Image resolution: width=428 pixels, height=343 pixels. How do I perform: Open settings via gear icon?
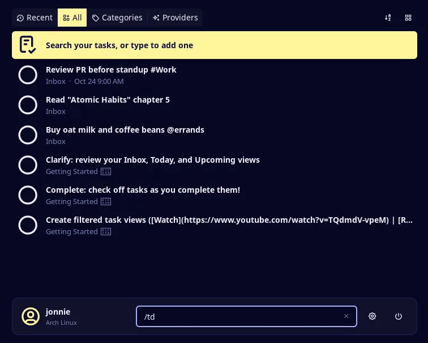click(x=373, y=316)
